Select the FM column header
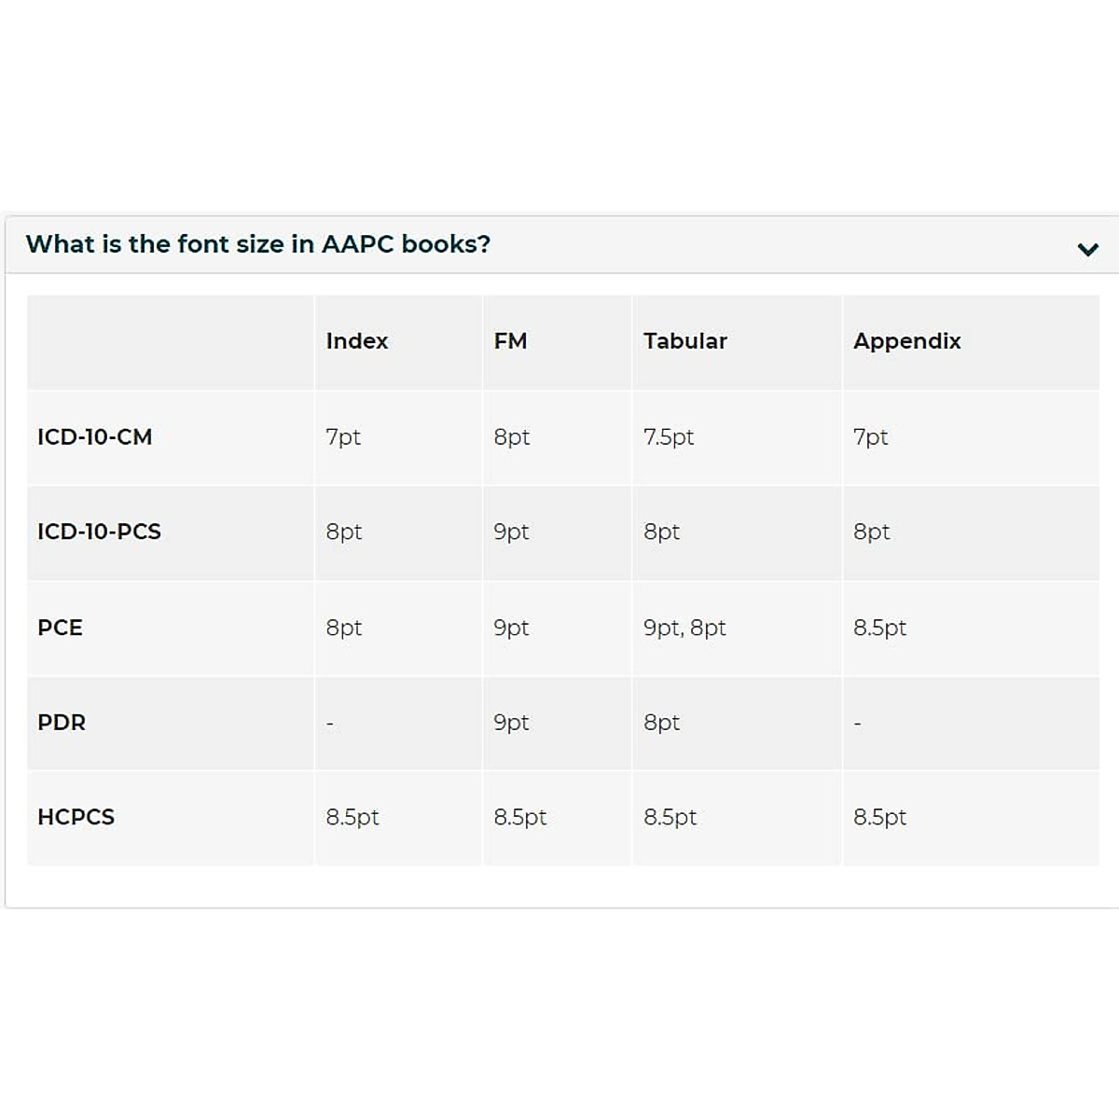The image size is (1119, 1119). [x=510, y=341]
